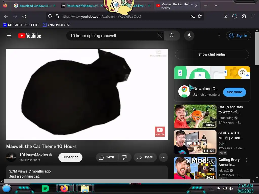Open the YouTube guide hamburger menu

pyautogui.click(x=9, y=35)
